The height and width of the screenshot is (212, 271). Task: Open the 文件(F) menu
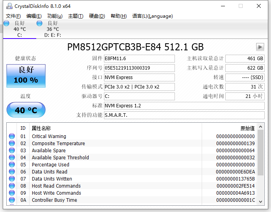(x=13, y=16)
